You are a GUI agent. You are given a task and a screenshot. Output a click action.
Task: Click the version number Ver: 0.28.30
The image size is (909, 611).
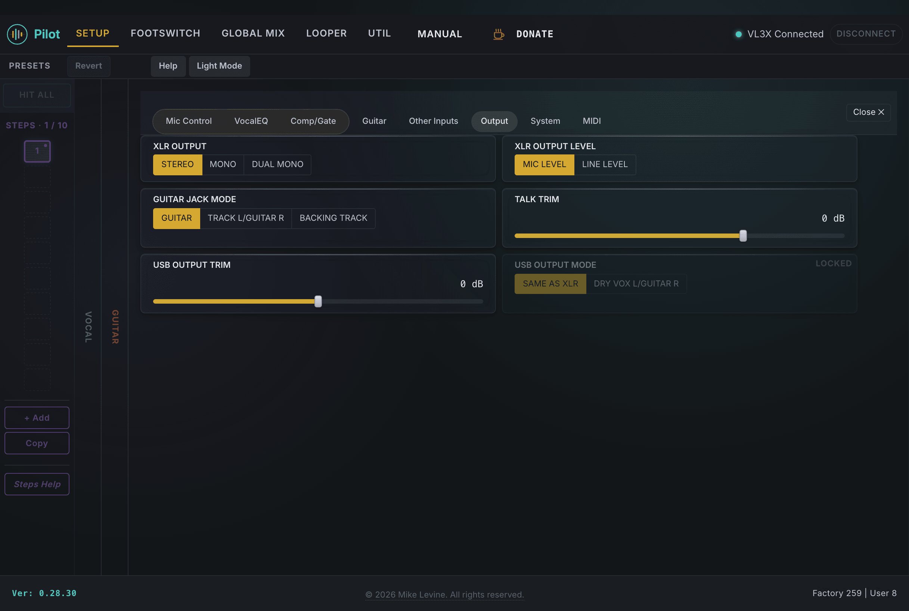point(44,593)
